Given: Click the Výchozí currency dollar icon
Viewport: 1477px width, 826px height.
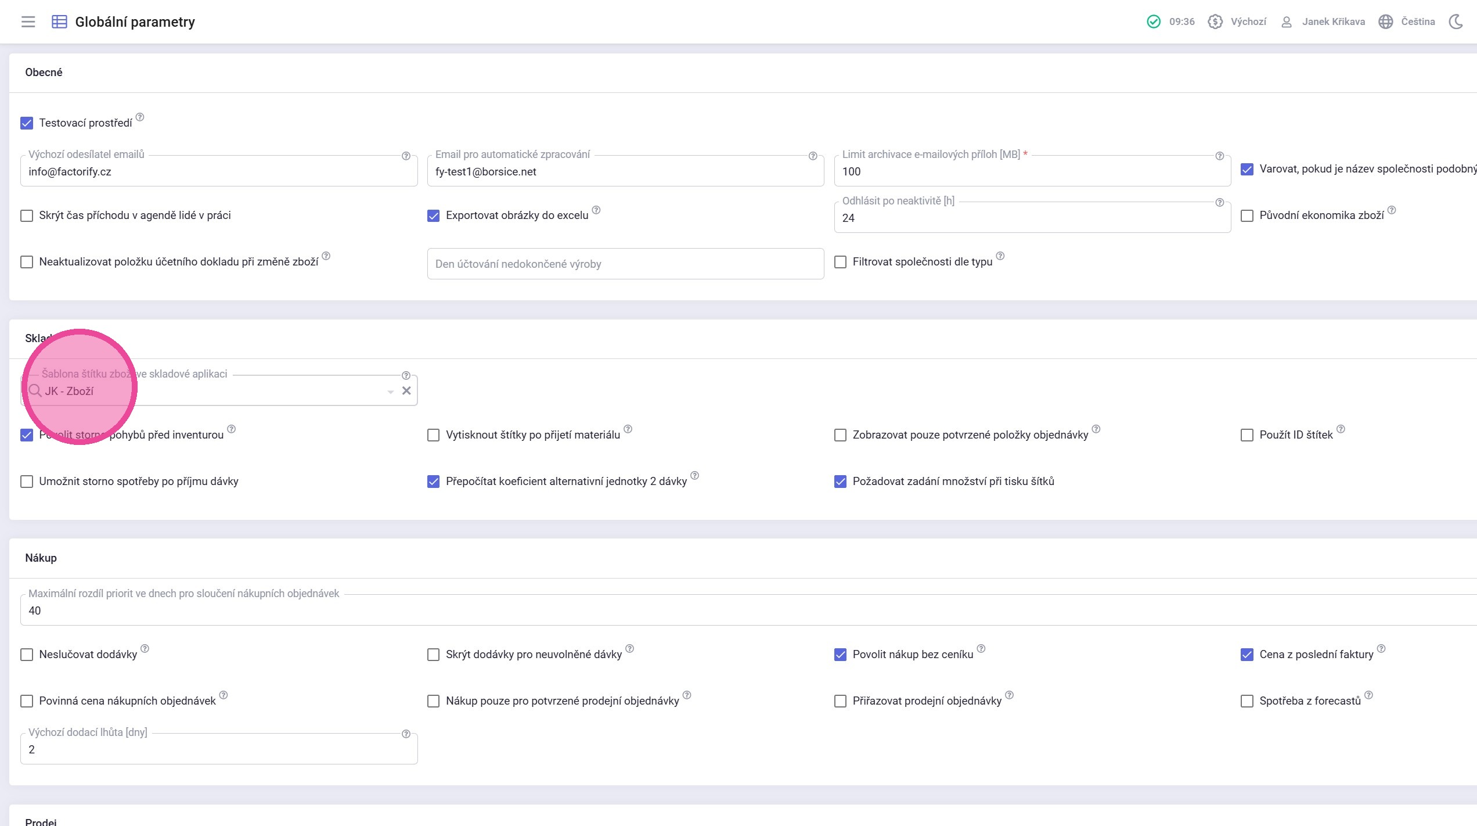Looking at the screenshot, I should pos(1215,21).
